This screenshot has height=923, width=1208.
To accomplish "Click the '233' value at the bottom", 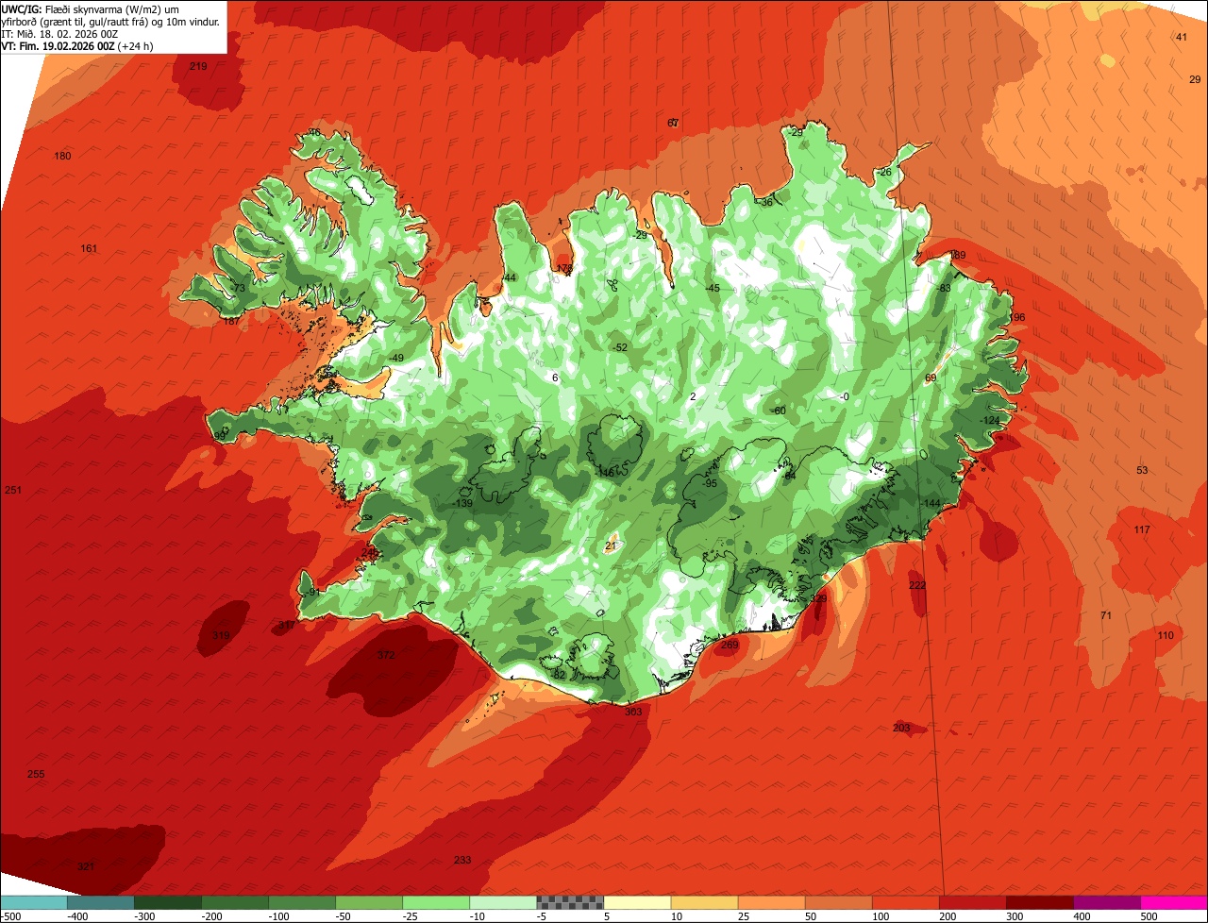I will (x=462, y=860).
